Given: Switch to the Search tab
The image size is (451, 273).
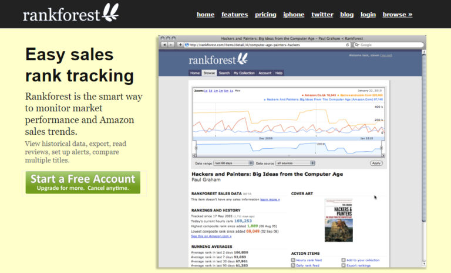Looking at the screenshot, I should (224, 73).
